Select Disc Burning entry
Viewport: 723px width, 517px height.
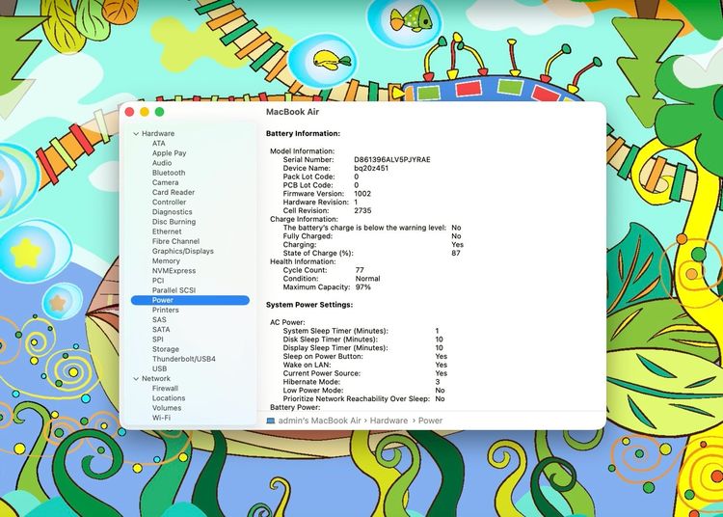pyautogui.click(x=174, y=222)
